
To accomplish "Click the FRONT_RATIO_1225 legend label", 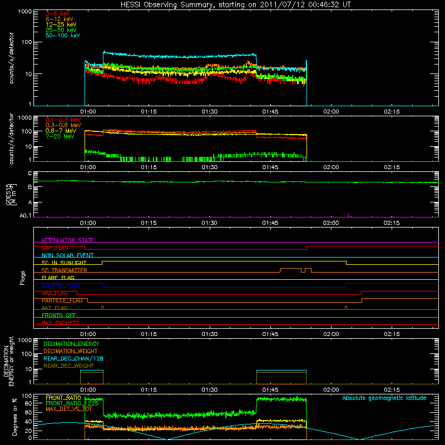I will tap(72, 403).
